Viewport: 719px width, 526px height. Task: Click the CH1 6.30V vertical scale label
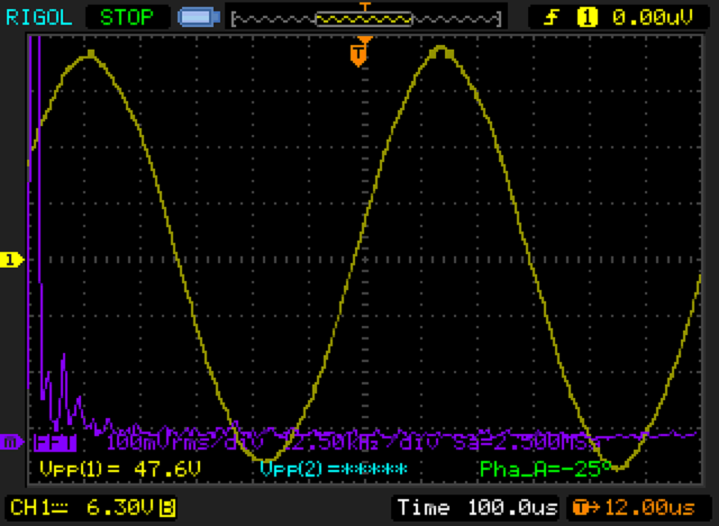point(81,508)
